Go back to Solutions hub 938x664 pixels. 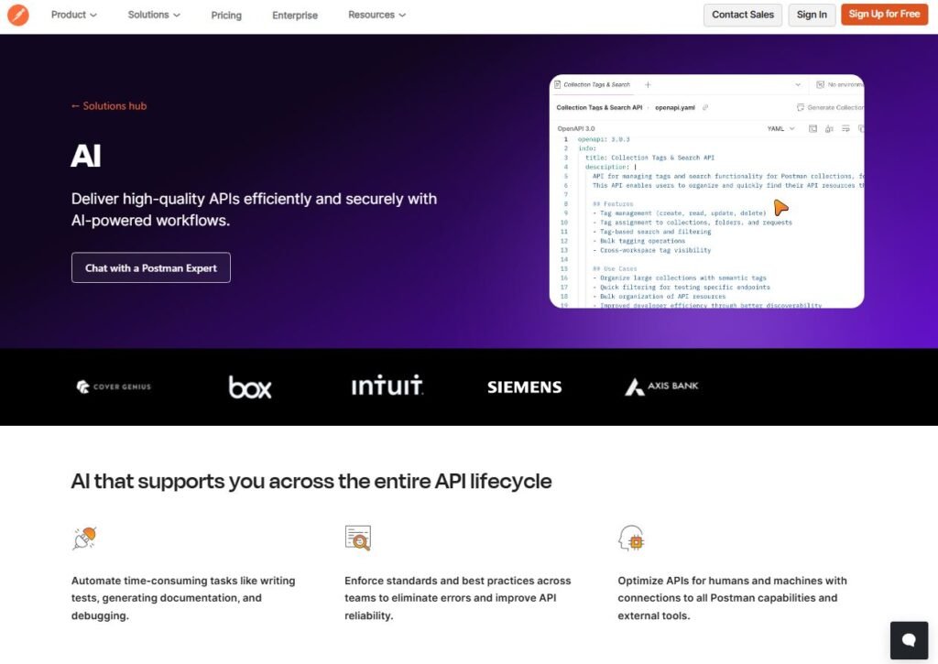(x=109, y=106)
